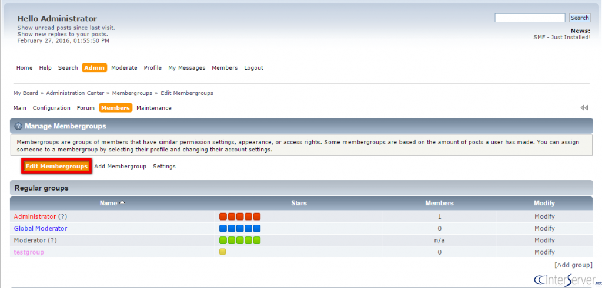Open the membergroup Settings tab
602x288 pixels.
(165, 167)
